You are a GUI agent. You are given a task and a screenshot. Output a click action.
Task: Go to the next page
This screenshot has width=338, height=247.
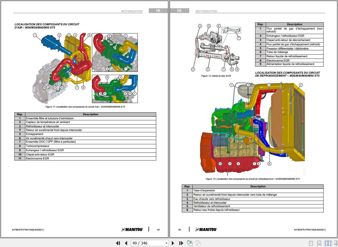click(173, 243)
